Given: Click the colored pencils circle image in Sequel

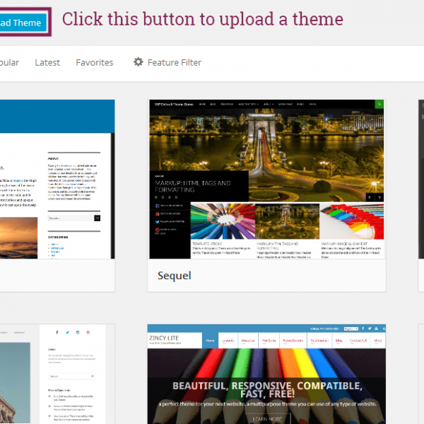Looking at the screenshot, I should [x=222, y=221].
